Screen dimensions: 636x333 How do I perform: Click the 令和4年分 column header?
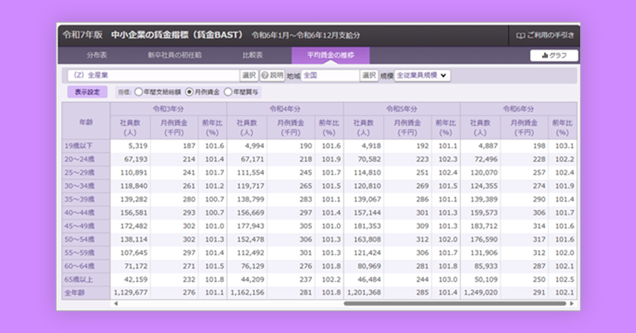(285, 108)
